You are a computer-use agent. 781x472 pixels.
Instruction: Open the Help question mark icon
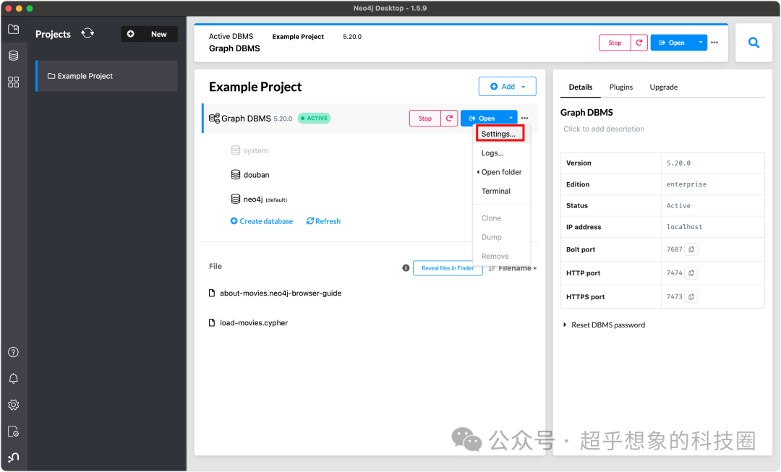(x=14, y=353)
